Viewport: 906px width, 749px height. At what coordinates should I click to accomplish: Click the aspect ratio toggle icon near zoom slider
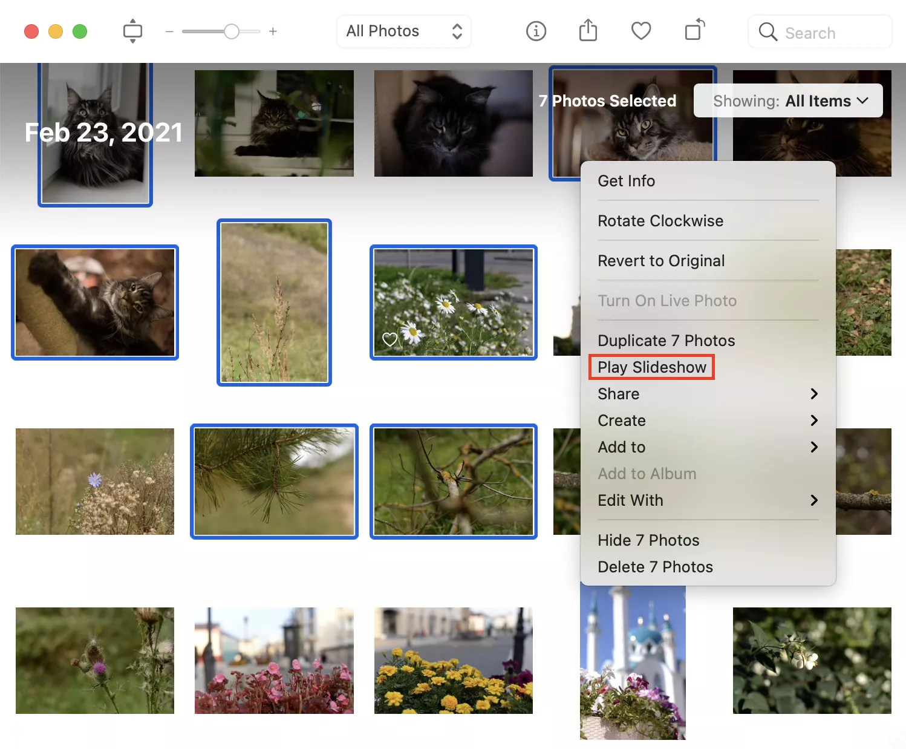132,31
